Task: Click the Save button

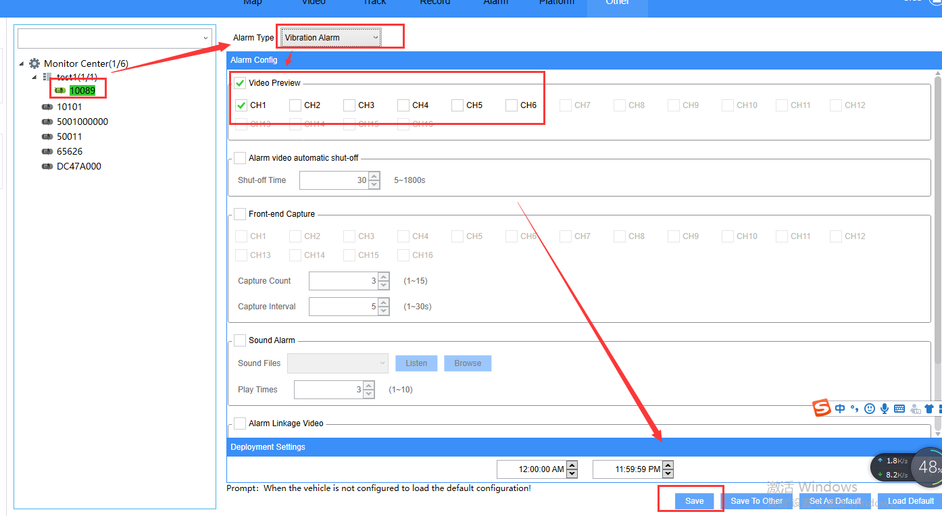Action: pyautogui.click(x=694, y=501)
